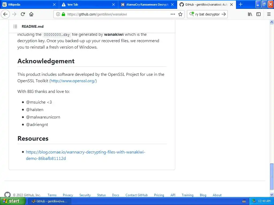The image size is (274, 205).
Task: Open the Training footer link
Action: pyautogui.click(x=188, y=195)
